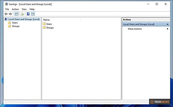Image resolution: width=173 pixels, height=107 pixels.
Task: Click Users folder icon in center list
Action: pyautogui.click(x=44, y=24)
